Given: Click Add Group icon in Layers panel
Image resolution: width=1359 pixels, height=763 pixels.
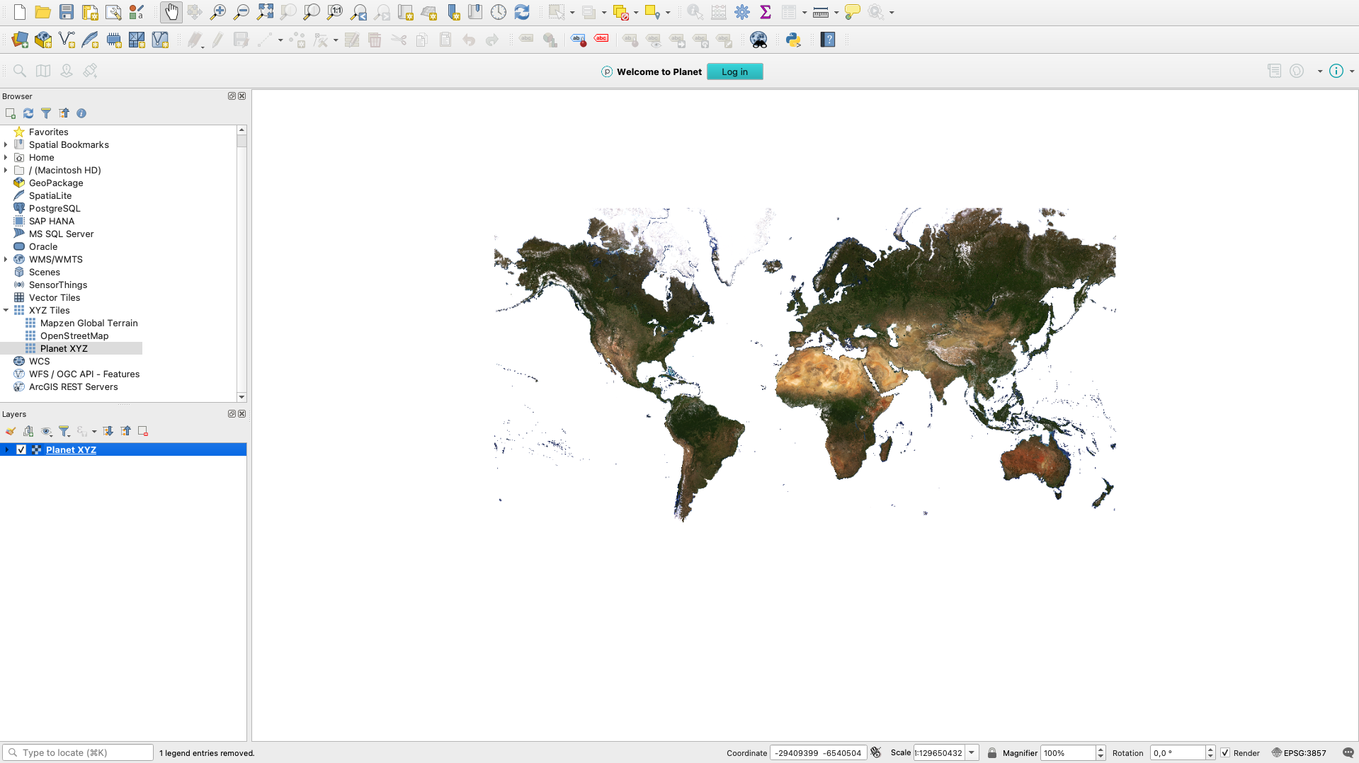Looking at the screenshot, I should click(x=28, y=431).
